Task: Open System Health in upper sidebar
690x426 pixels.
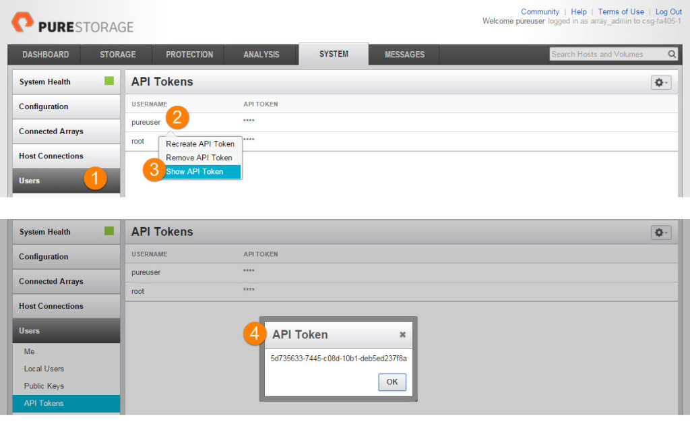Action: [x=66, y=82]
